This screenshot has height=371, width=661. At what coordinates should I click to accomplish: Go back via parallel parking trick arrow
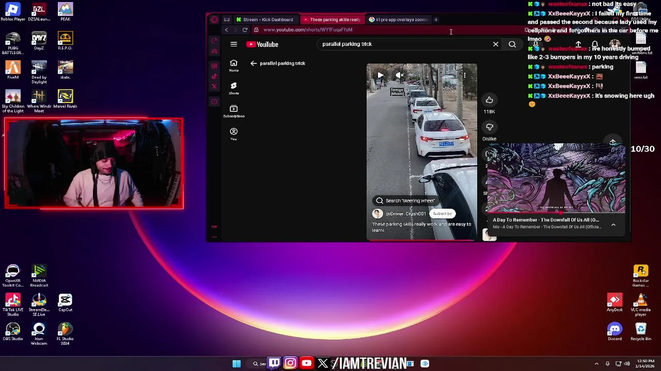254,63
